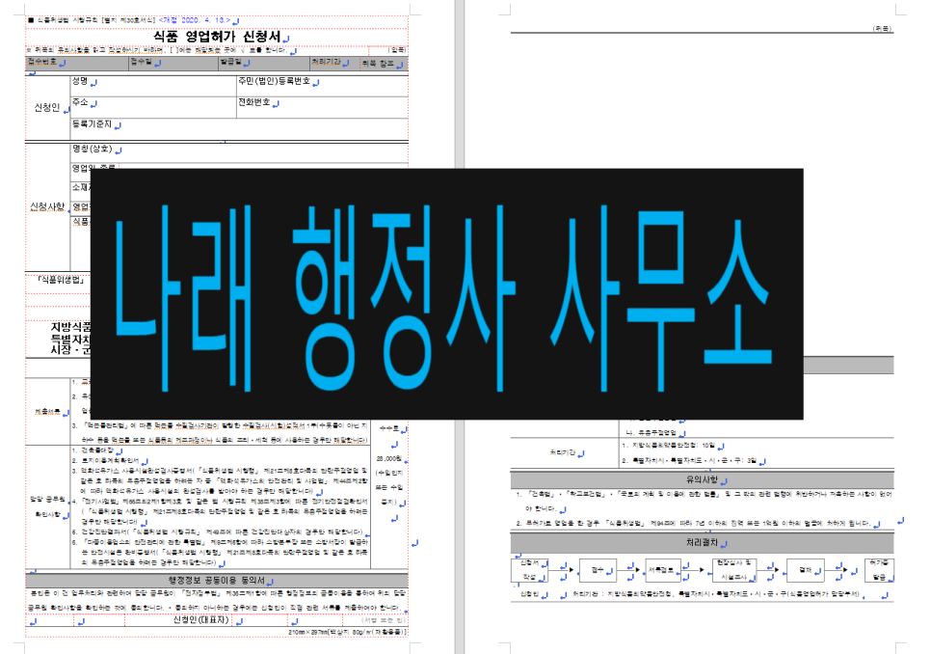Click the '행정정보 공동이용 동의서' section header
931x654 pixels.
click(x=217, y=581)
